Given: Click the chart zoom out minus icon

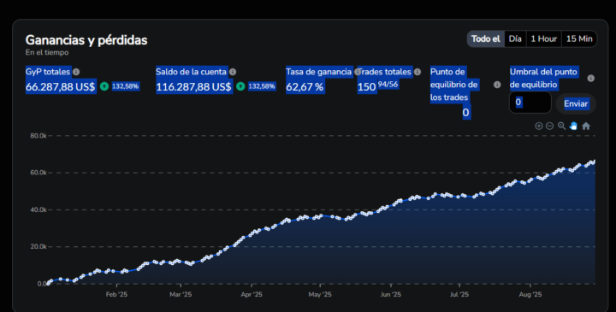Looking at the screenshot, I should coord(550,126).
